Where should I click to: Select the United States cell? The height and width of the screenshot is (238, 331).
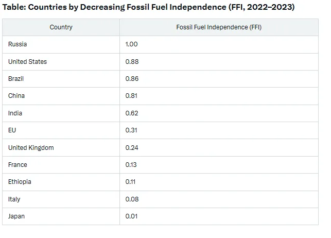[61, 62]
